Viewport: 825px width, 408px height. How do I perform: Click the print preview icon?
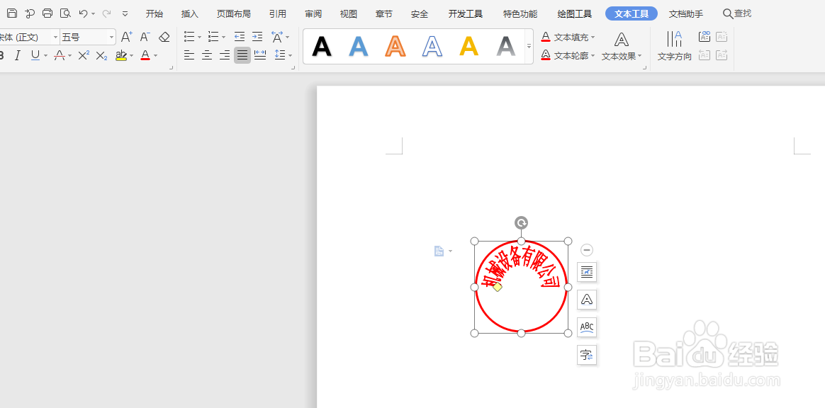pyautogui.click(x=64, y=13)
